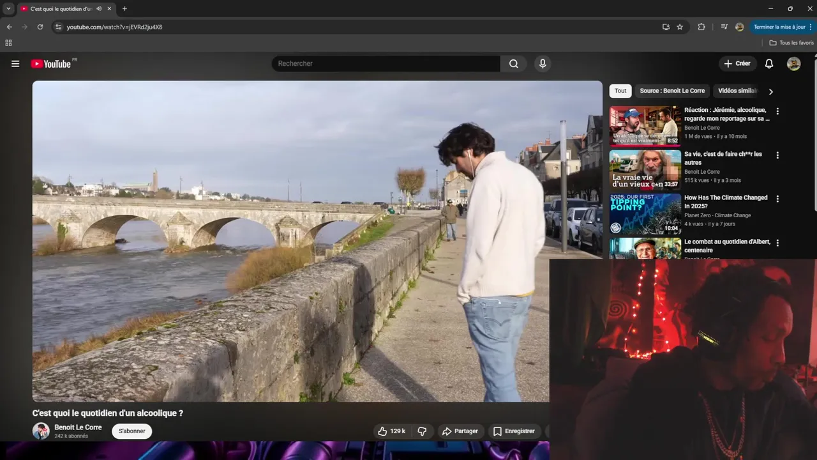Click video title C'est quoi le quotidien d'un alcoolique
817x460 pixels.
click(108, 413)
